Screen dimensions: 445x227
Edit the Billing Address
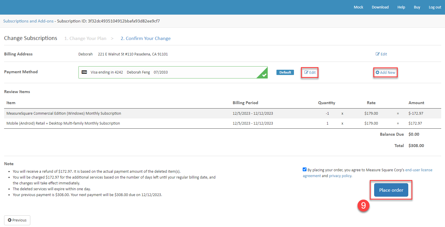[381, 54]
